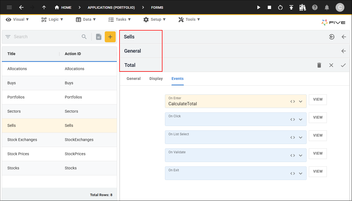This screenshot has height=201, width=352.
Task: Select the Stock Exchanges row
Action: pos(59,140)
